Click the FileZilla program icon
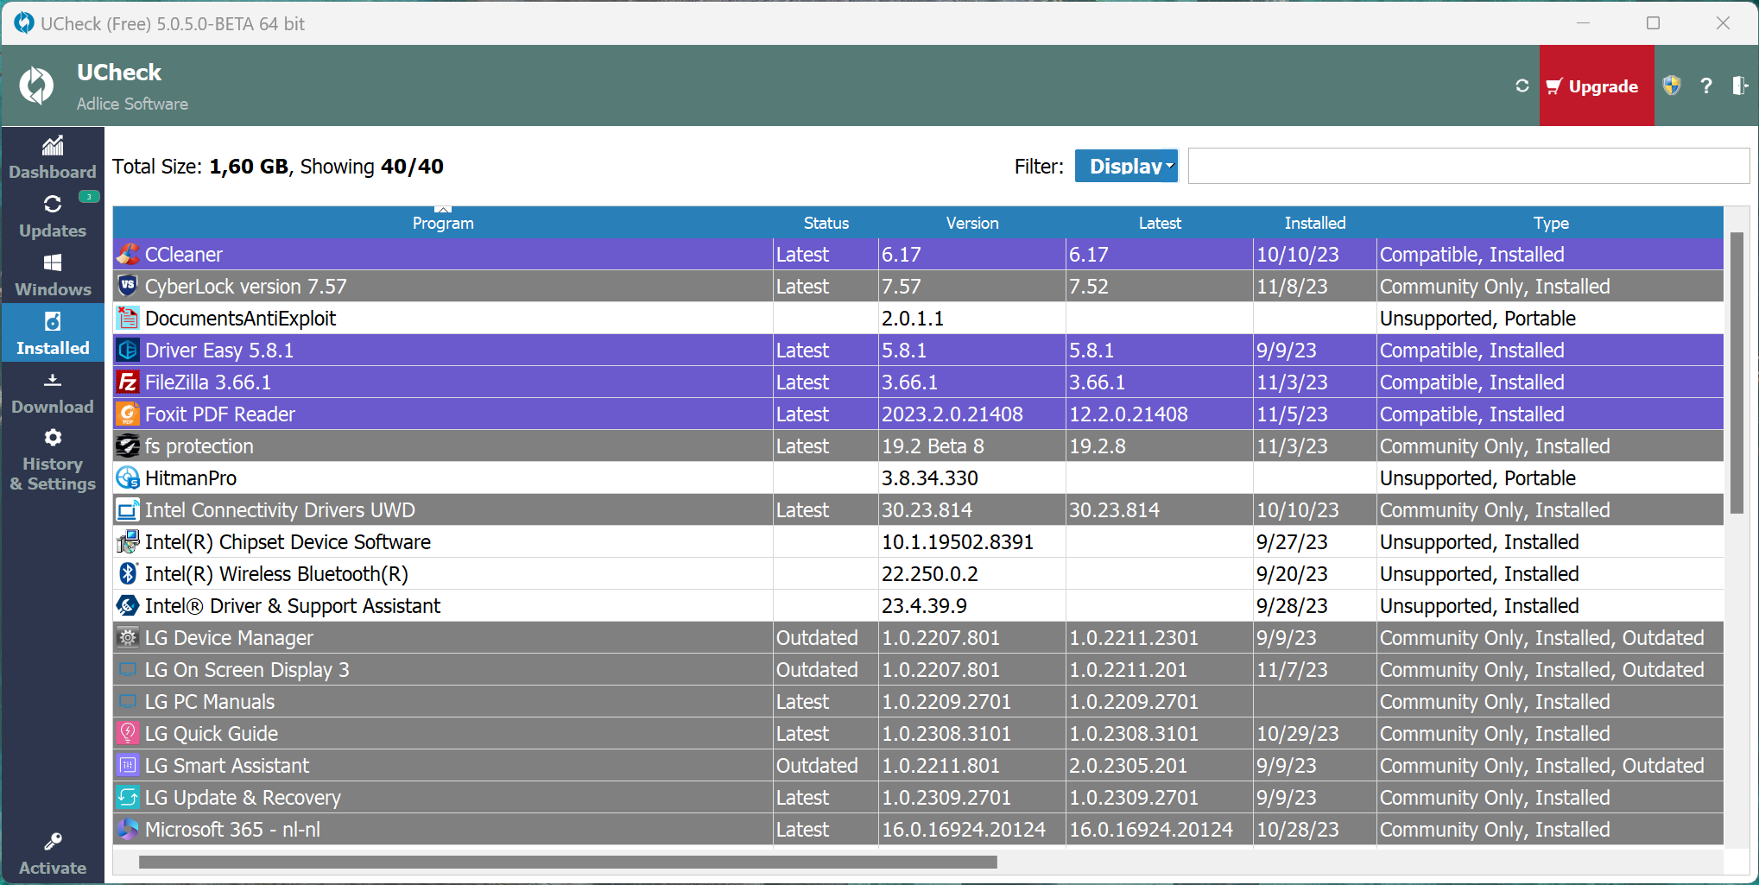Viewport: 1759px width, 885px height. [128, 382]
